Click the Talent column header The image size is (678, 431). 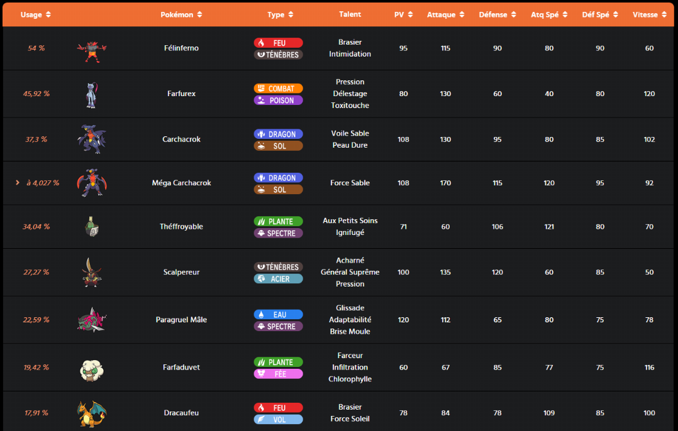point(350,14)
